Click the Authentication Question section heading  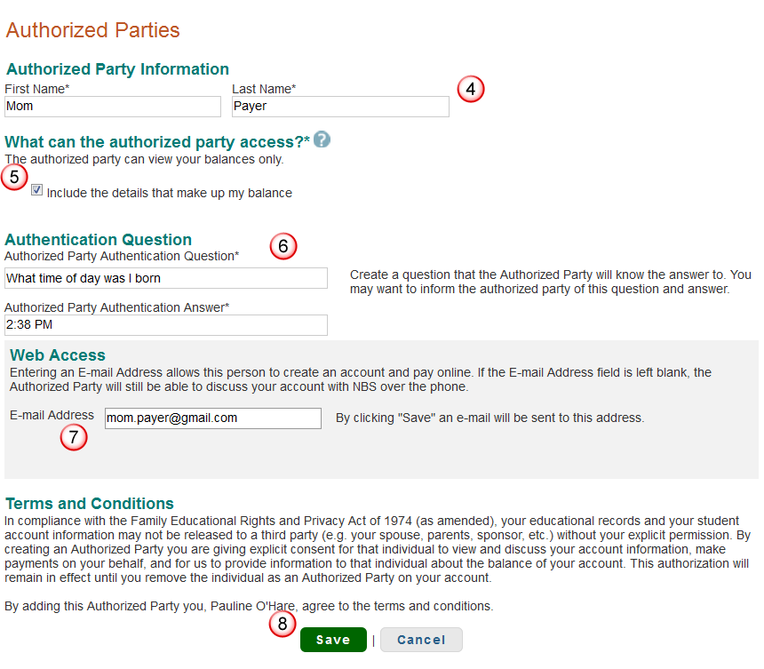99,240
